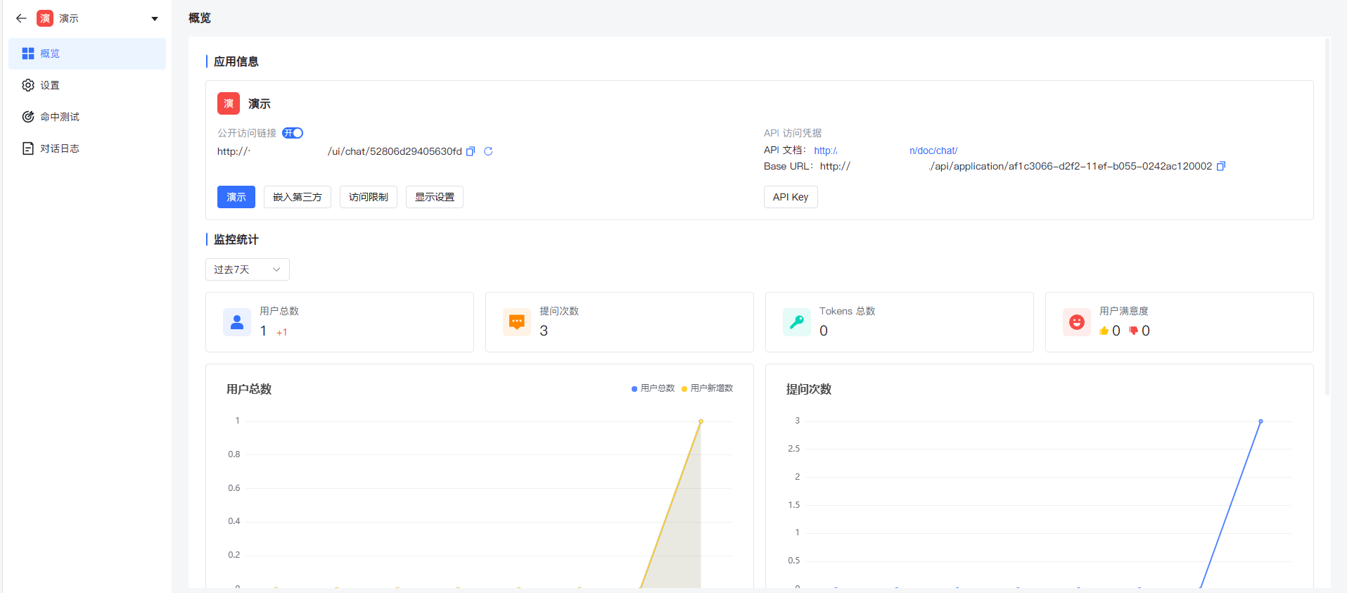Viewport: 1347px width, 593px height.
Task: Click the thumbs-up satisfaction icon
Action: [1104, 331]
